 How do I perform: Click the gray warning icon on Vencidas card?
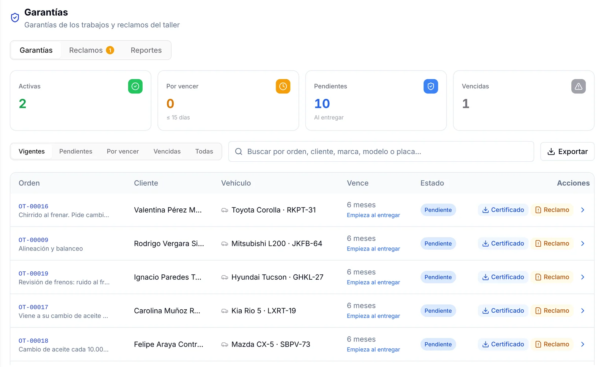[579, 86]
